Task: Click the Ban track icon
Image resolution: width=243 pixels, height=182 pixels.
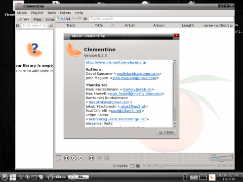Action: (106, 158)
